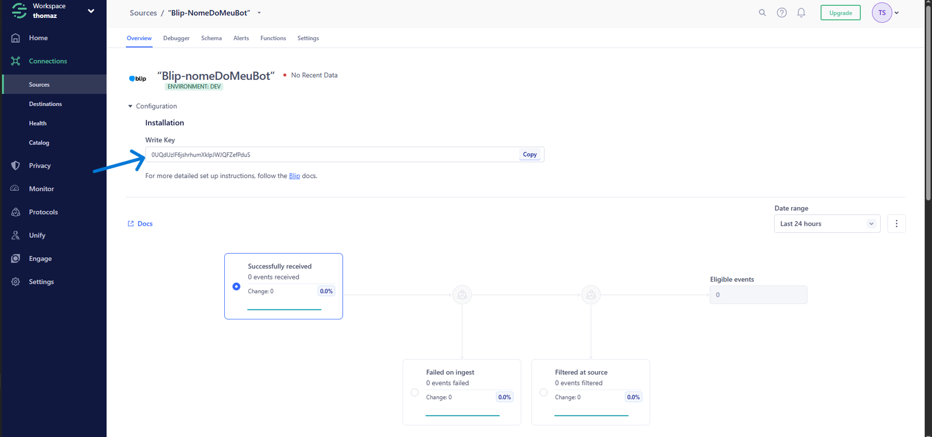The width and height of the screenshot is (932, 437).
Task: Click the ENVIRONMENT: DEV badge
Action: tap(194, 87)
